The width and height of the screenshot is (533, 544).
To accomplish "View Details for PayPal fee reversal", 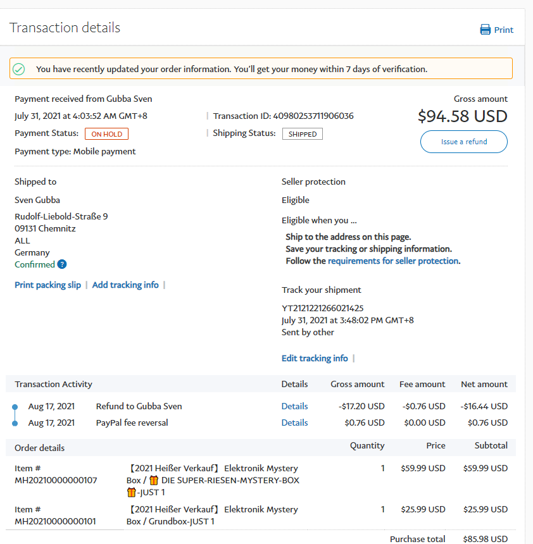I will 294,423.
